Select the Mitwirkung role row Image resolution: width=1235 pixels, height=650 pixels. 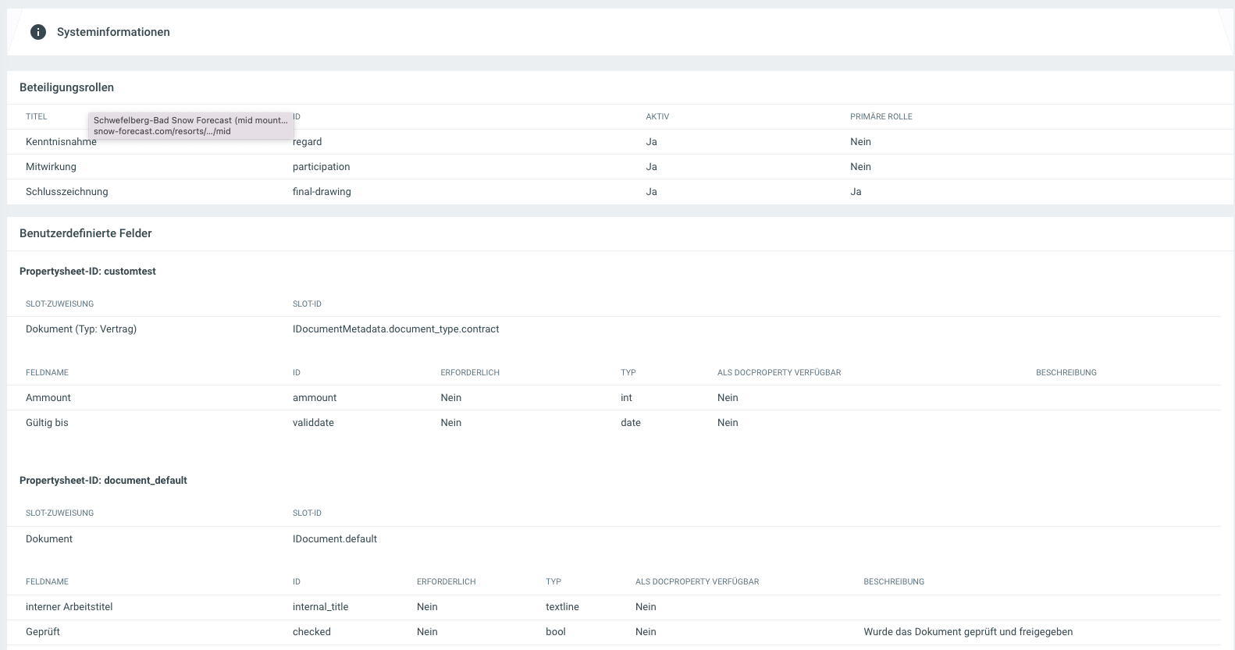pyautogui.click(x=51, y=167)
